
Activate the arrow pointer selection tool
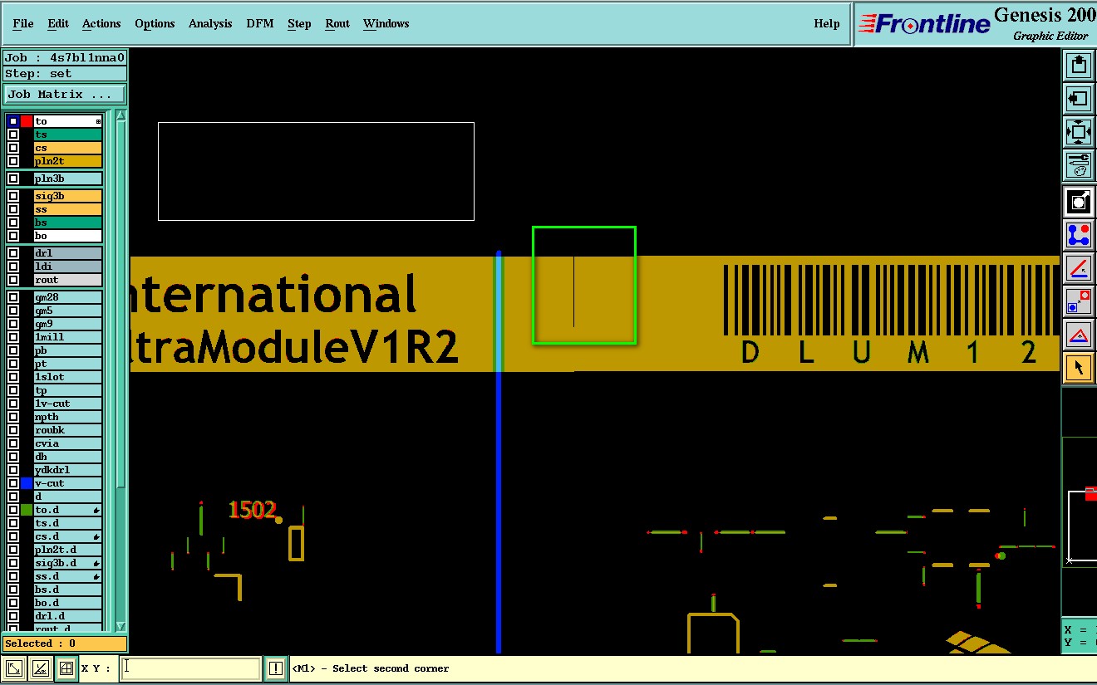tap(1079, 368)
